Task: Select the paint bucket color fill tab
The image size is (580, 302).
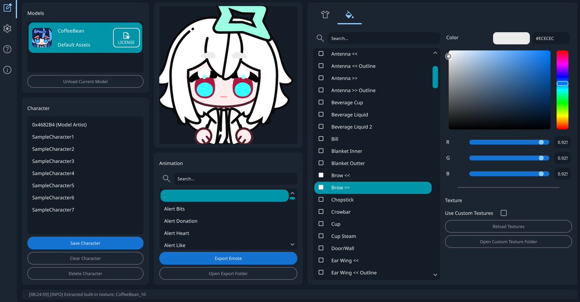Action: point(349,15)
